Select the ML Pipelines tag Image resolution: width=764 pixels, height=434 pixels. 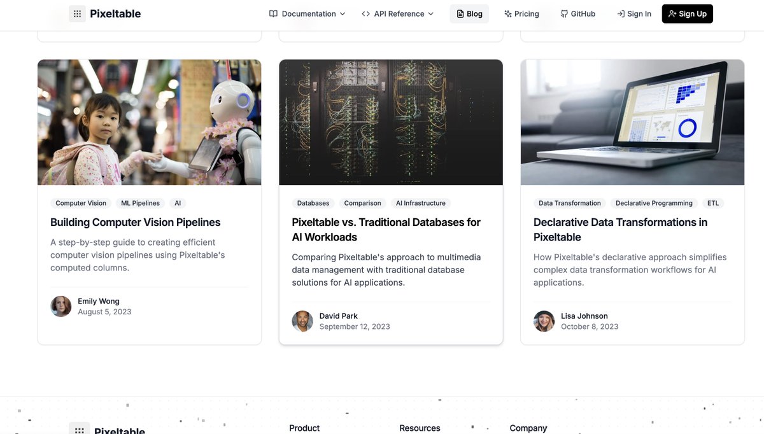coord(141,203)
